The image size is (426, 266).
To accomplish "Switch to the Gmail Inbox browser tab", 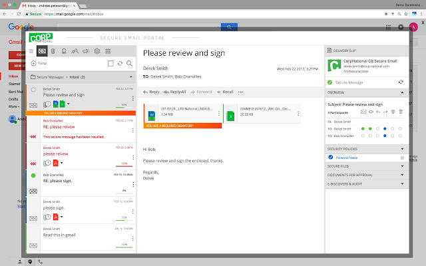I will [x=49, y=5].
